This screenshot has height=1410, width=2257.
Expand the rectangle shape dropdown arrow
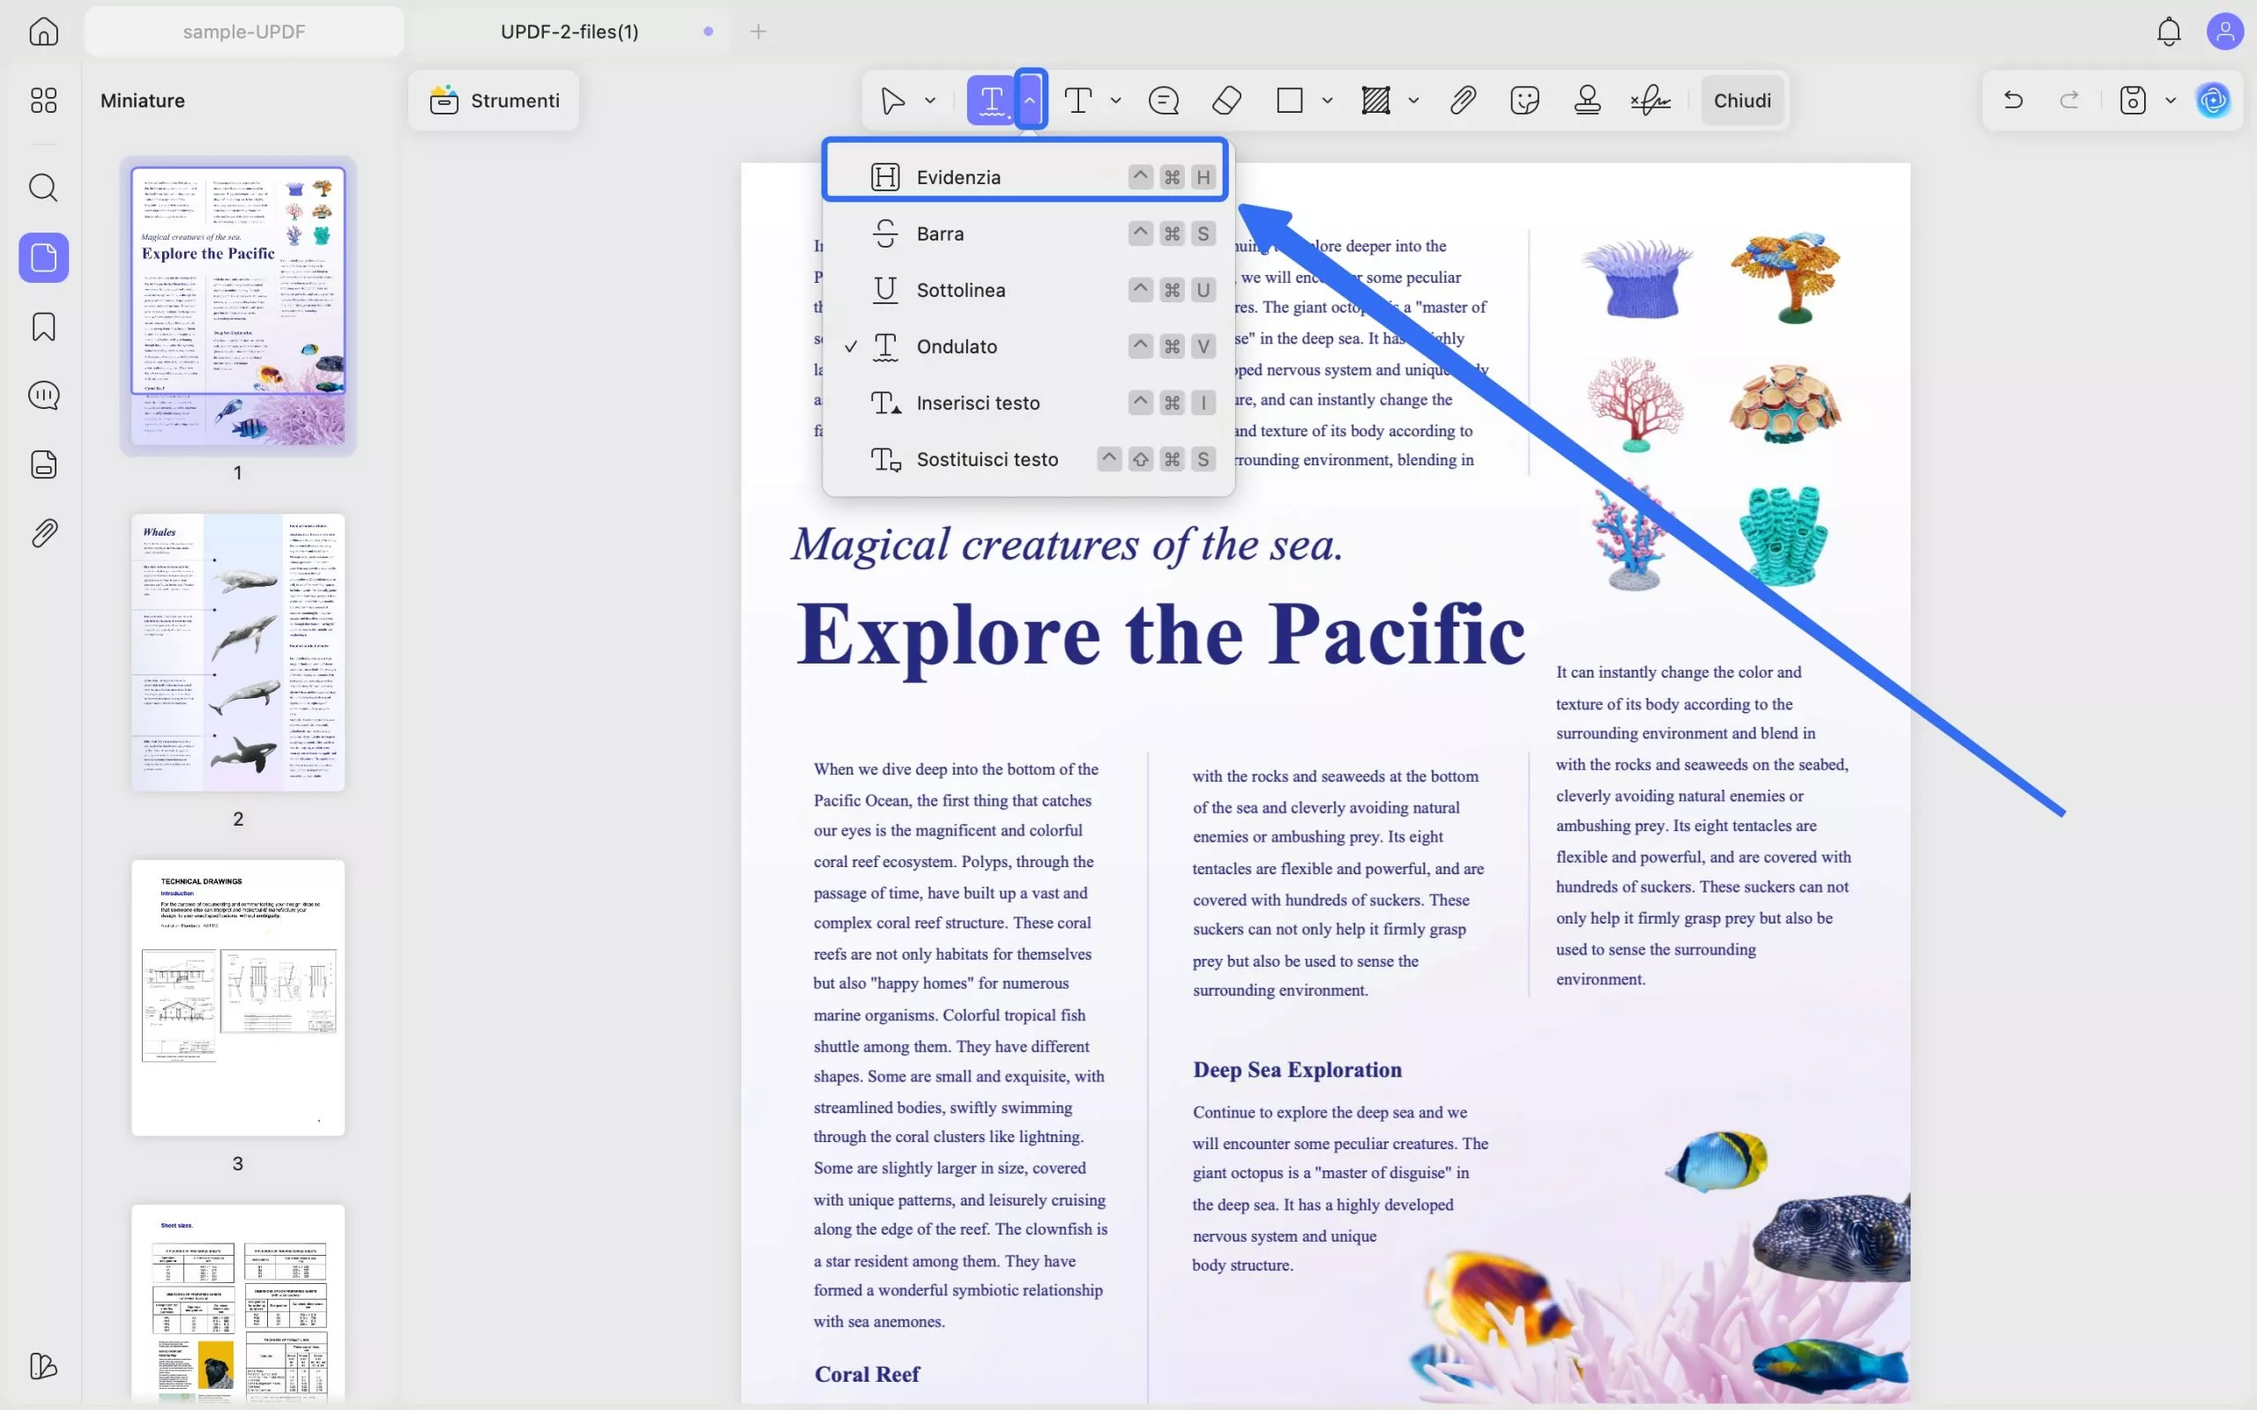(x=1327, y=100)
